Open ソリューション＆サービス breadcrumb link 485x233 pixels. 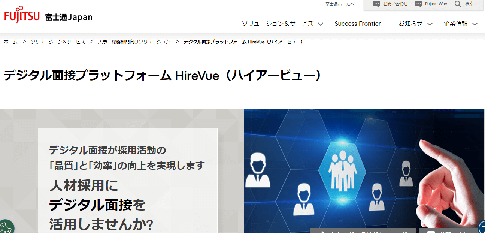click(x=58, y=42)
